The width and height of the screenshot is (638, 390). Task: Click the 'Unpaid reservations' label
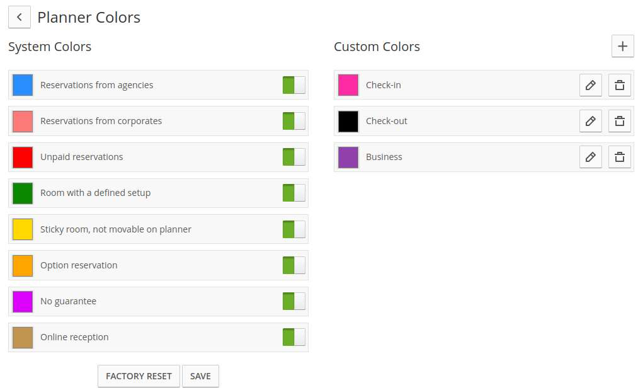tap(81, 157)
